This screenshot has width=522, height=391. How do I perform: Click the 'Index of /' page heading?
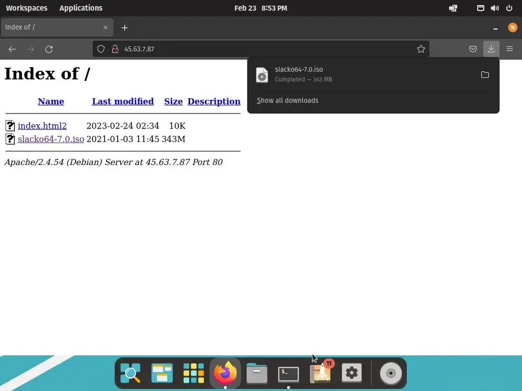pyautogui.click(x=47, y=74)
